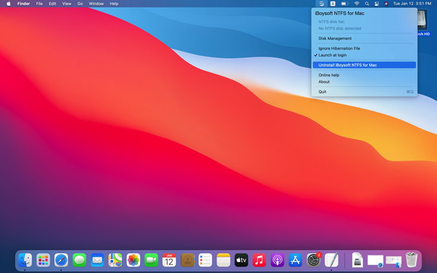437x273 pixels.
Task: Enable Ignore Hibernation File option
Action: (339, 48)
